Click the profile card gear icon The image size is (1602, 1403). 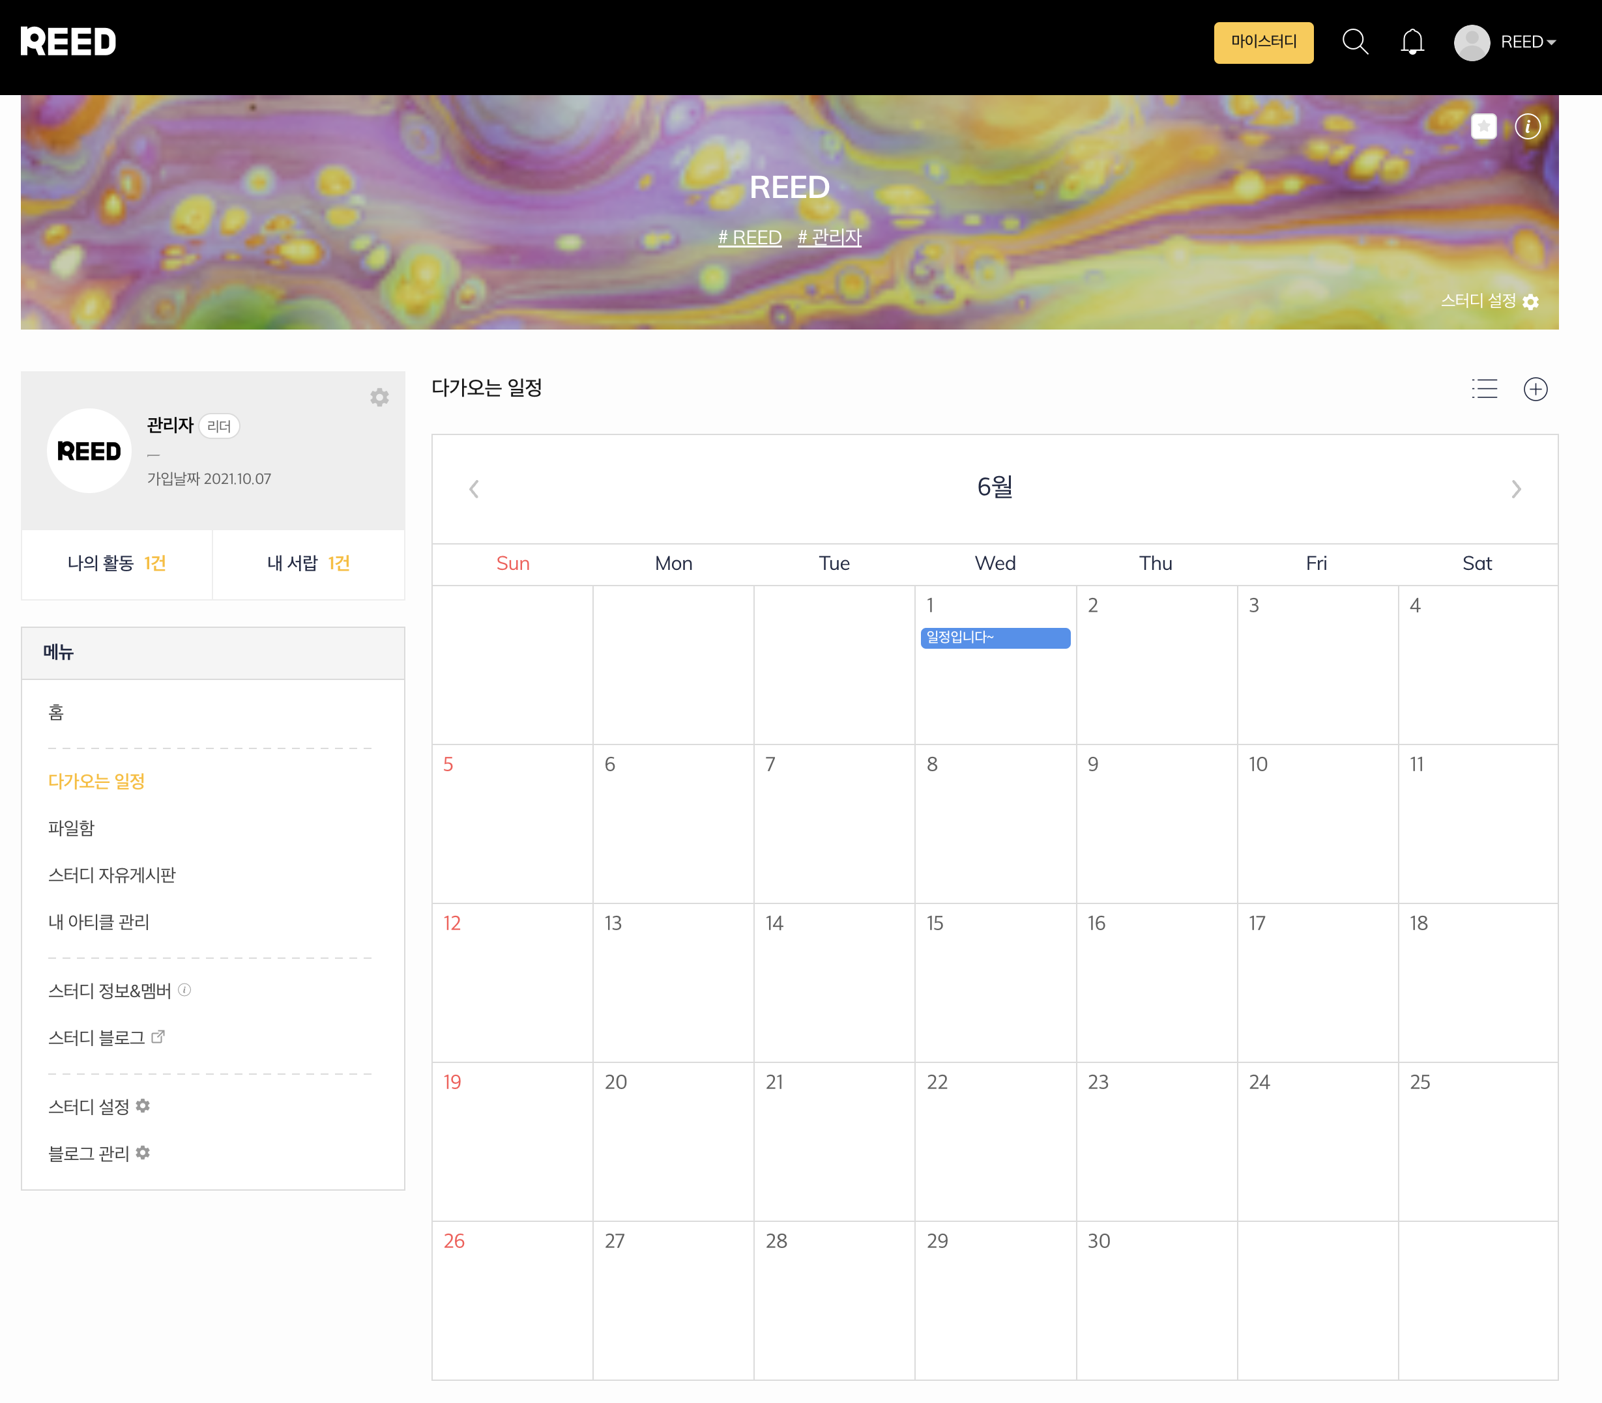click(380, 397)
